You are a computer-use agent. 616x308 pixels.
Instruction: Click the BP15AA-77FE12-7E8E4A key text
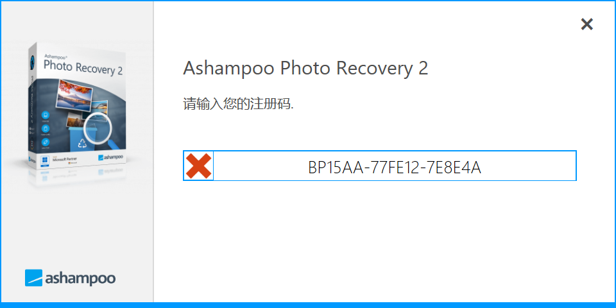coord(395,168)
